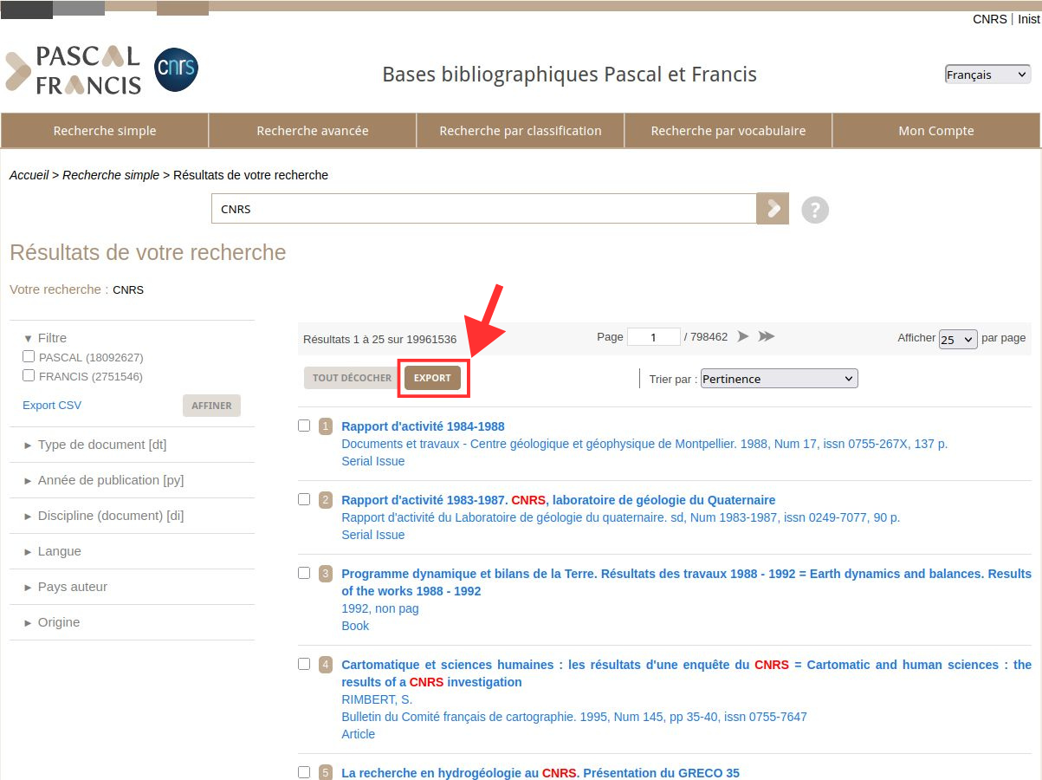
Task: Open the Trier par Pertinence dropdown
Action: (x=778, y=378)
